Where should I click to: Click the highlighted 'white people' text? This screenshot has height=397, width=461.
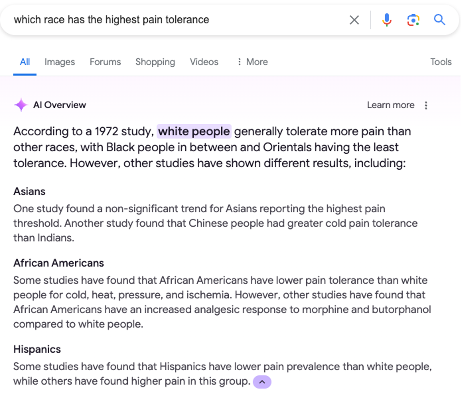[x=194, y=131]
